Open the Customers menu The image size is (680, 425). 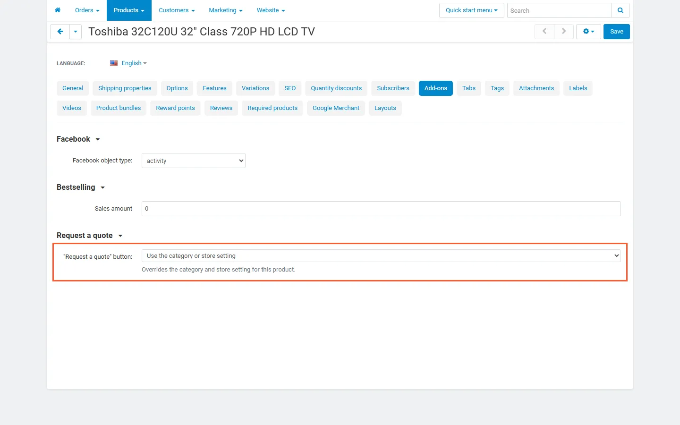tap(177, 10)
